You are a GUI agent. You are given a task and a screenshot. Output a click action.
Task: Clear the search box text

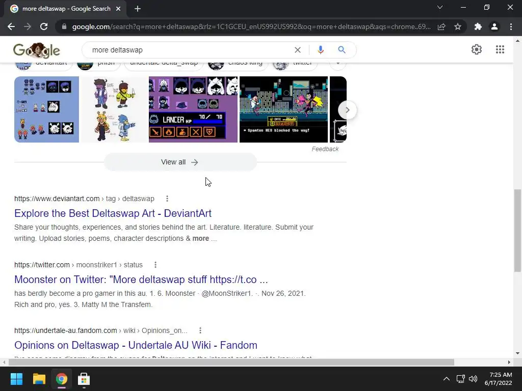point(298,50)
